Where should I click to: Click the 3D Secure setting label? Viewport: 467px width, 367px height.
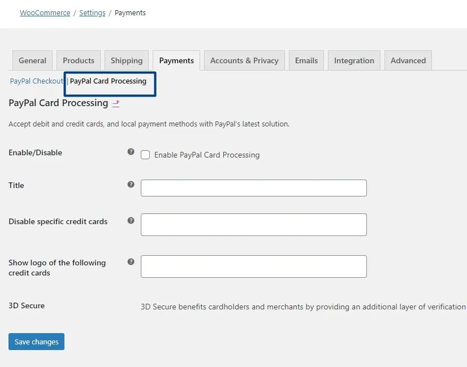click(x=27, y=305)
